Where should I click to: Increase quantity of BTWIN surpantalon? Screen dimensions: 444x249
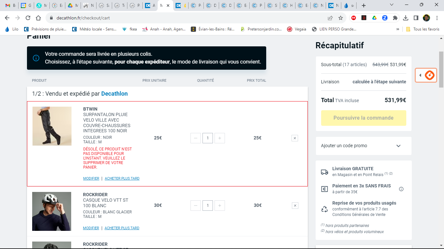(220, 138)
